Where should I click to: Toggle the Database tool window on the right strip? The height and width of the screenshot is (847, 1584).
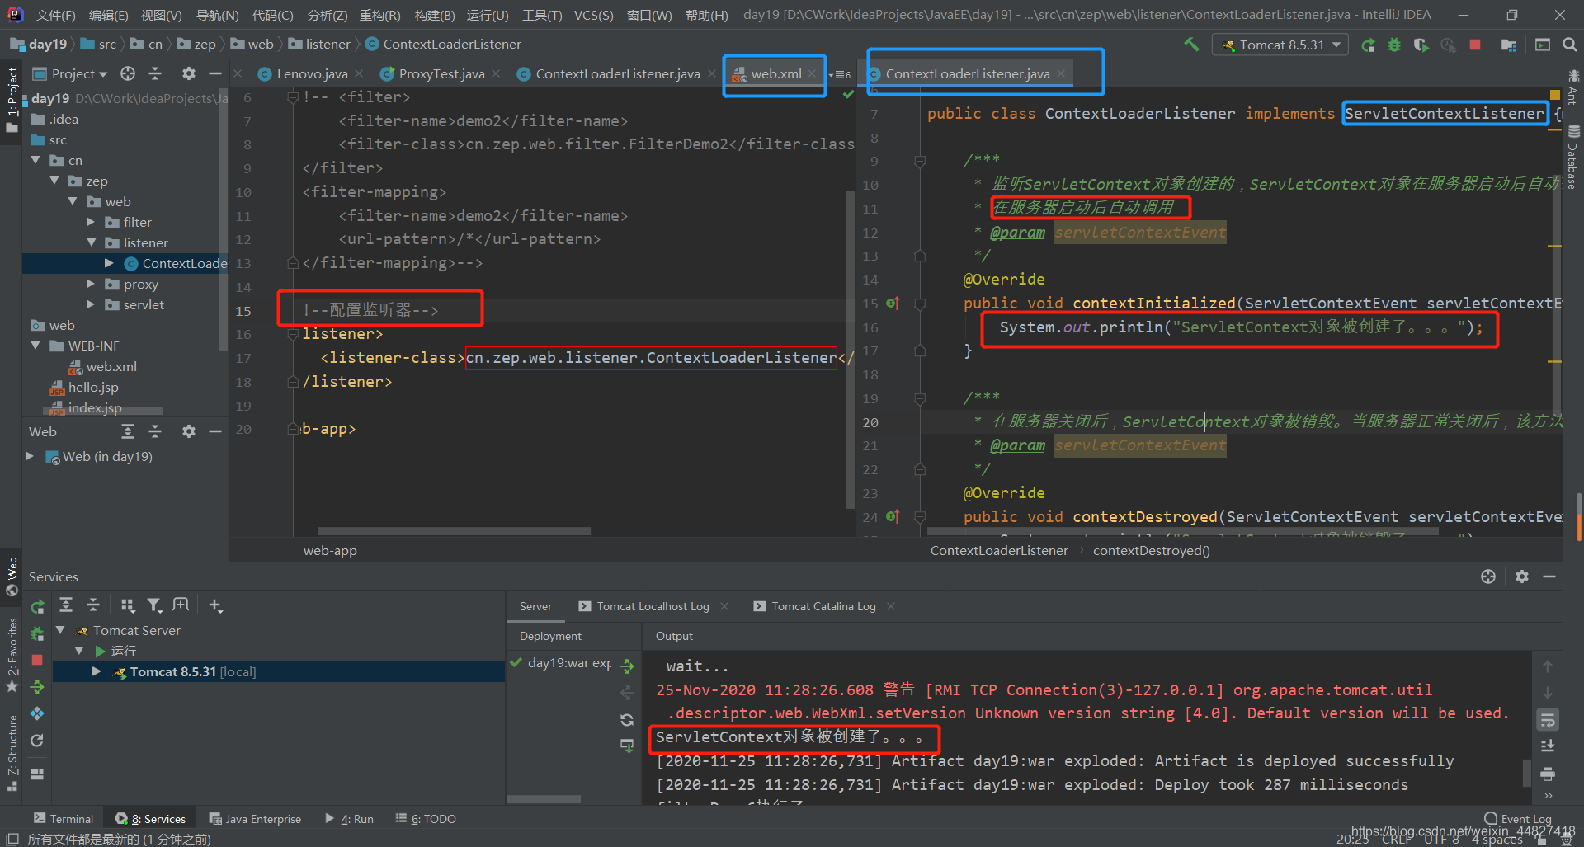click(x=1573, y=158)
